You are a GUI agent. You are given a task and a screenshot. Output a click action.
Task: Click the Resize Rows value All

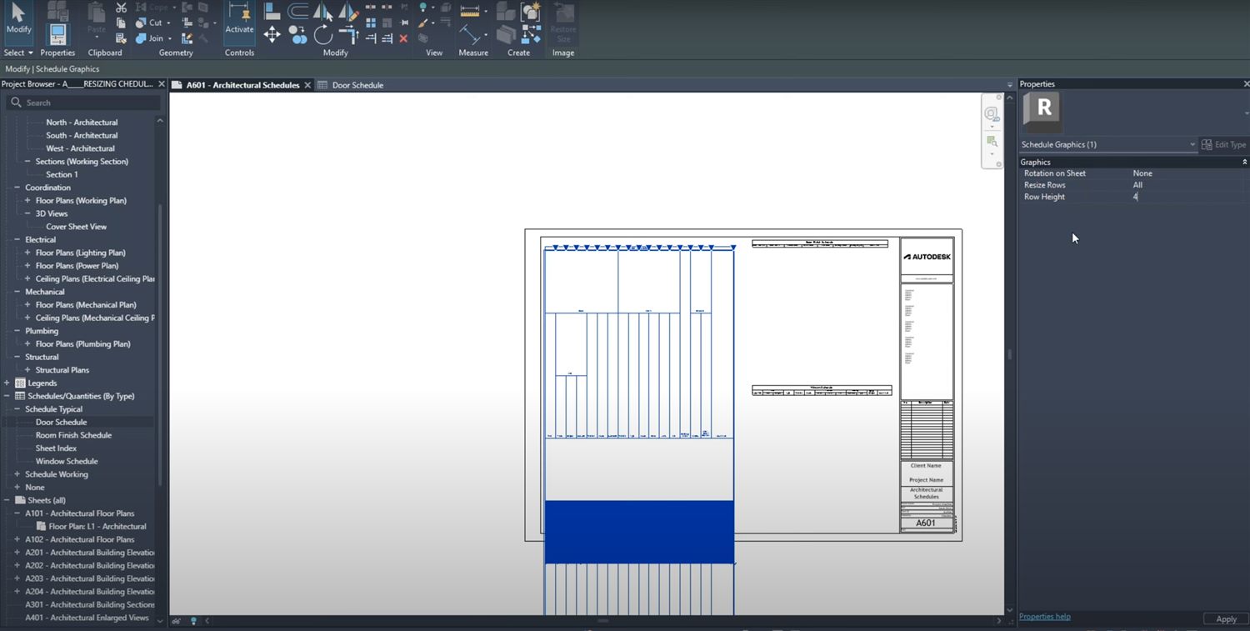point(1137,185)
